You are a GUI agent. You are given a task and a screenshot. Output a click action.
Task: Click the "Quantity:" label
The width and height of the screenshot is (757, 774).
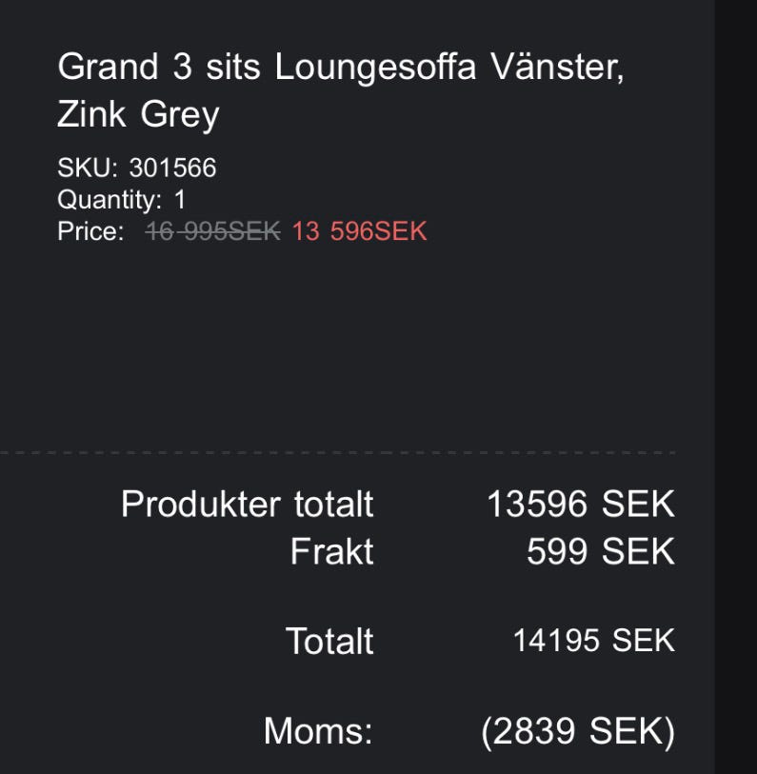pos(110,200)
